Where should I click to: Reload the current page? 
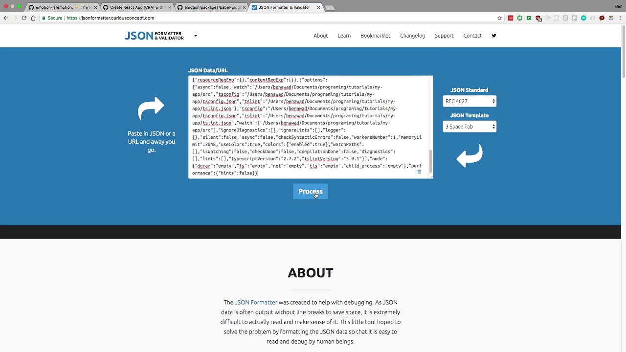click(24, 18)
